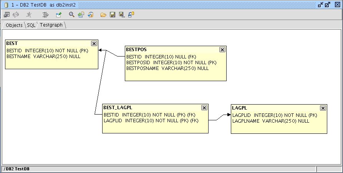This screenshot has height=173, width=343.
Task: Click the two circular arrows toolbar icon
Action: pos(16,15)
